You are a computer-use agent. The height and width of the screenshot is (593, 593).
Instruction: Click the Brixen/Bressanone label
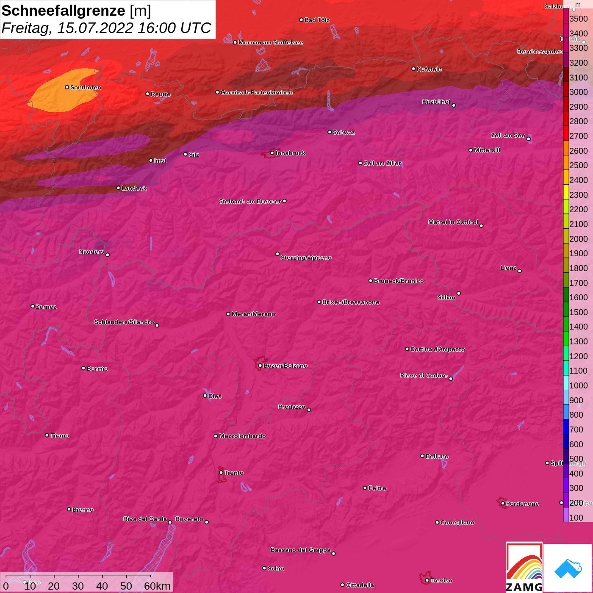351,302
